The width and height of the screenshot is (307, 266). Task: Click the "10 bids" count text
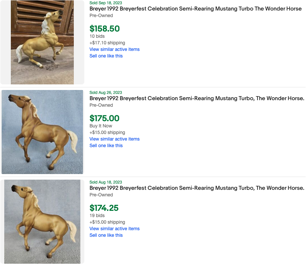tap(97, 36)
